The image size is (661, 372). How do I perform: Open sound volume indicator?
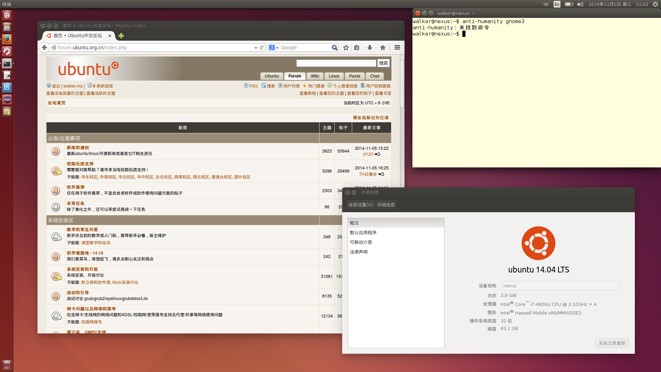580,4
